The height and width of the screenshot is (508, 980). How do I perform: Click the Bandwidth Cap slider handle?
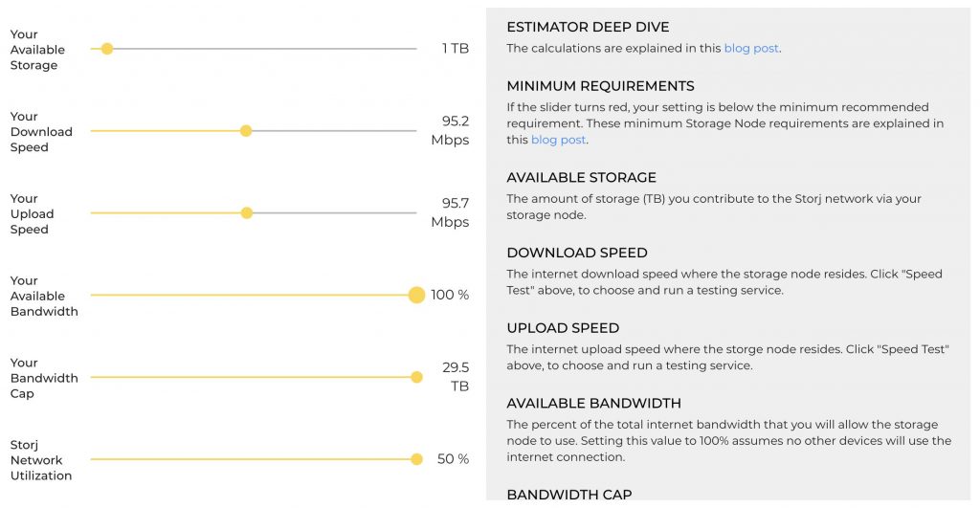(416, 377)
